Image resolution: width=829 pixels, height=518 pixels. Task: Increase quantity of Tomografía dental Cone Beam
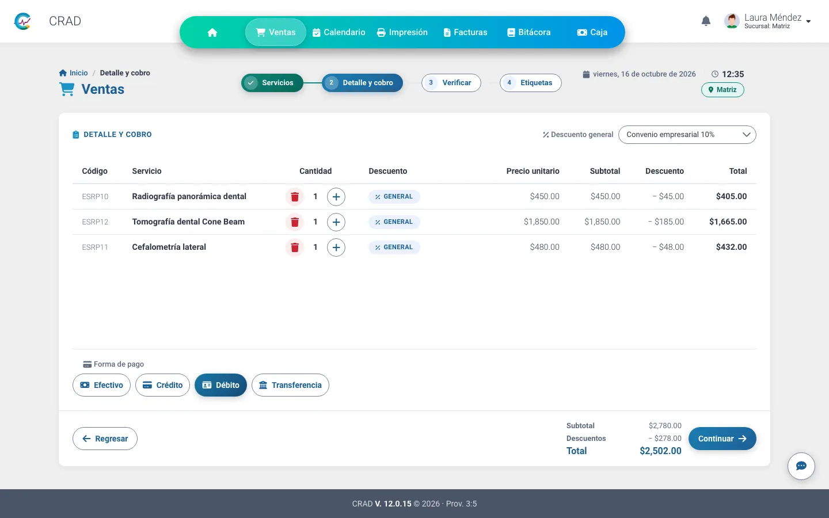pos(336,222)
